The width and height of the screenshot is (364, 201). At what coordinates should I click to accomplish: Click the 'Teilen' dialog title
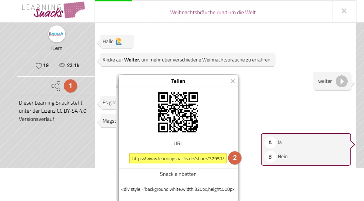pyautogui.click(x=178, y=81)
